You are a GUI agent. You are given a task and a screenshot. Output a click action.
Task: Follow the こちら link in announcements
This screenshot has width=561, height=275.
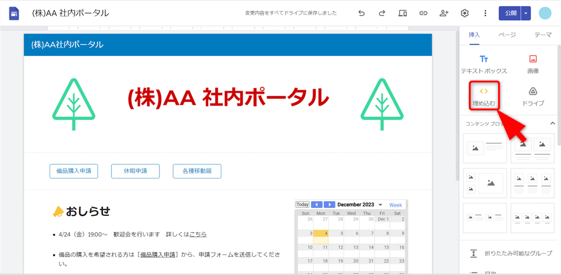tap(198, 234)
